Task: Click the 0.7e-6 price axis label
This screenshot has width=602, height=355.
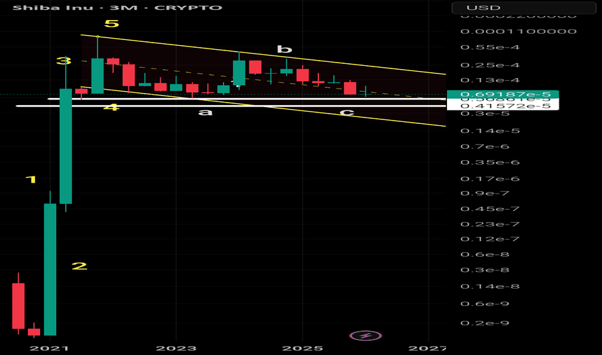Action: (x=485, y=147)
